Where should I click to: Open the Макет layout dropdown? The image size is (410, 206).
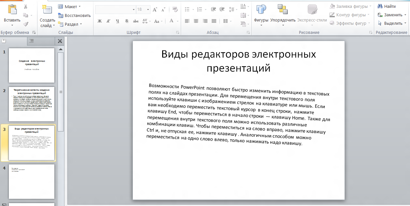[69, 7]
